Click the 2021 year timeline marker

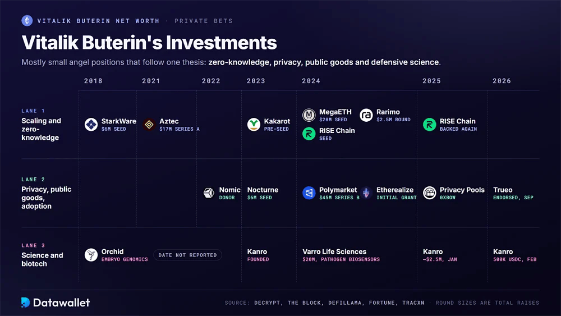151,81
